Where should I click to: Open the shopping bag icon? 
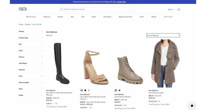pos(179,9)
